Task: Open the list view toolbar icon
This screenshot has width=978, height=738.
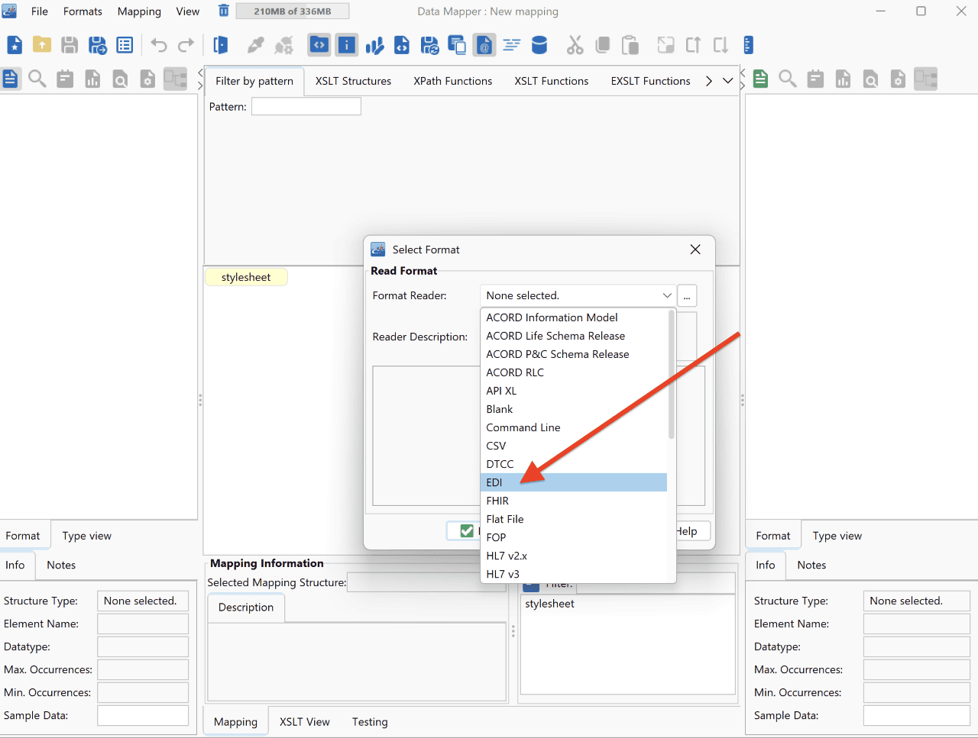Action: point(125,45)
